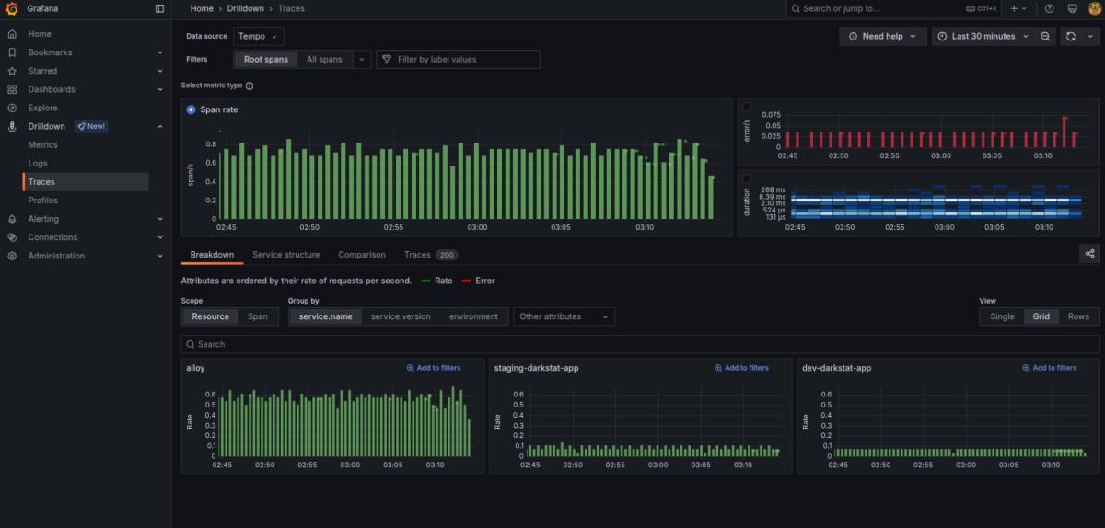Viewport: 1105px width, 528px height.
Task: Click the Filter by label values field
Action: [458, 59]
